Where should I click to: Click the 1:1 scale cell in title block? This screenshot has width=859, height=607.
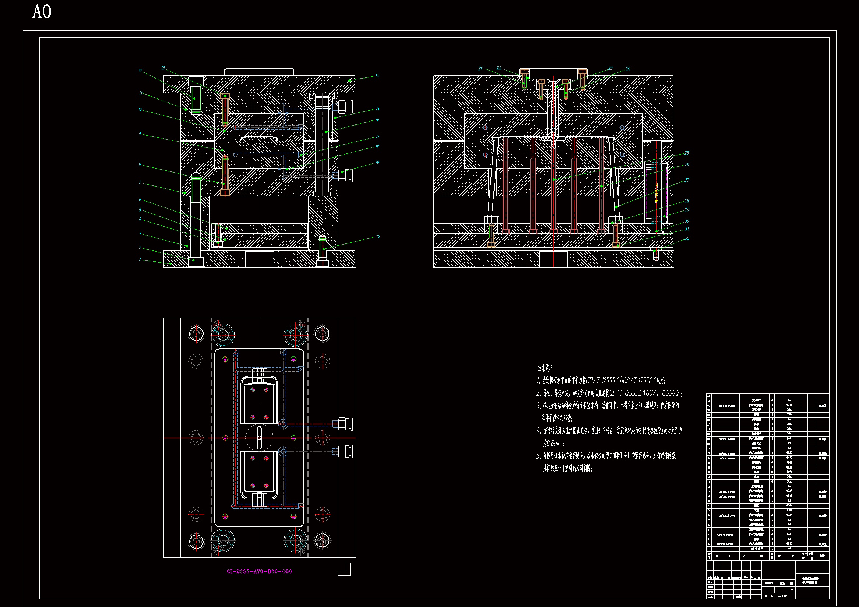(791, 589)
